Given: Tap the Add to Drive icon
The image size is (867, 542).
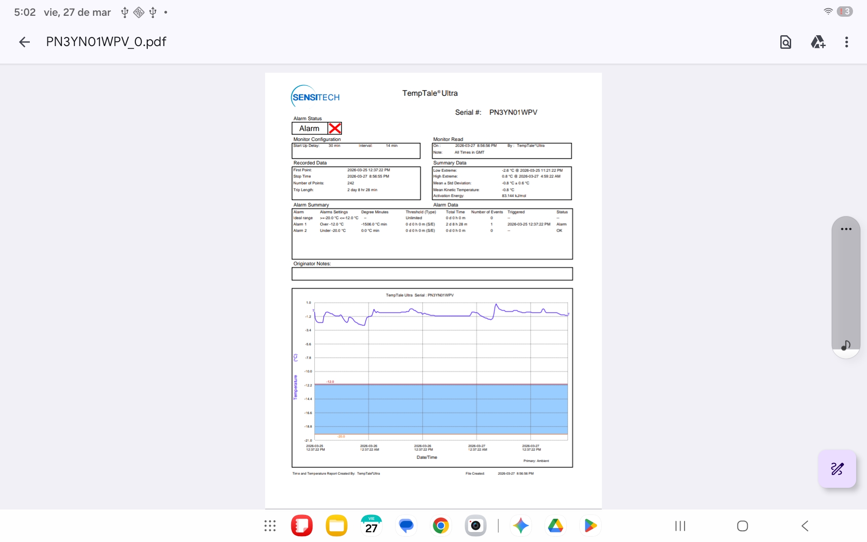Looking at the screenshot, I should [x=817, y=42].
